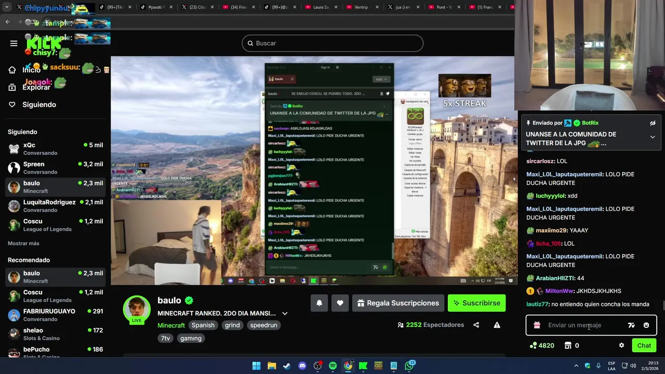Switch to the (34) Frien YouTube tab
Screen dimensions: 665x374
(x=238, y=7)
